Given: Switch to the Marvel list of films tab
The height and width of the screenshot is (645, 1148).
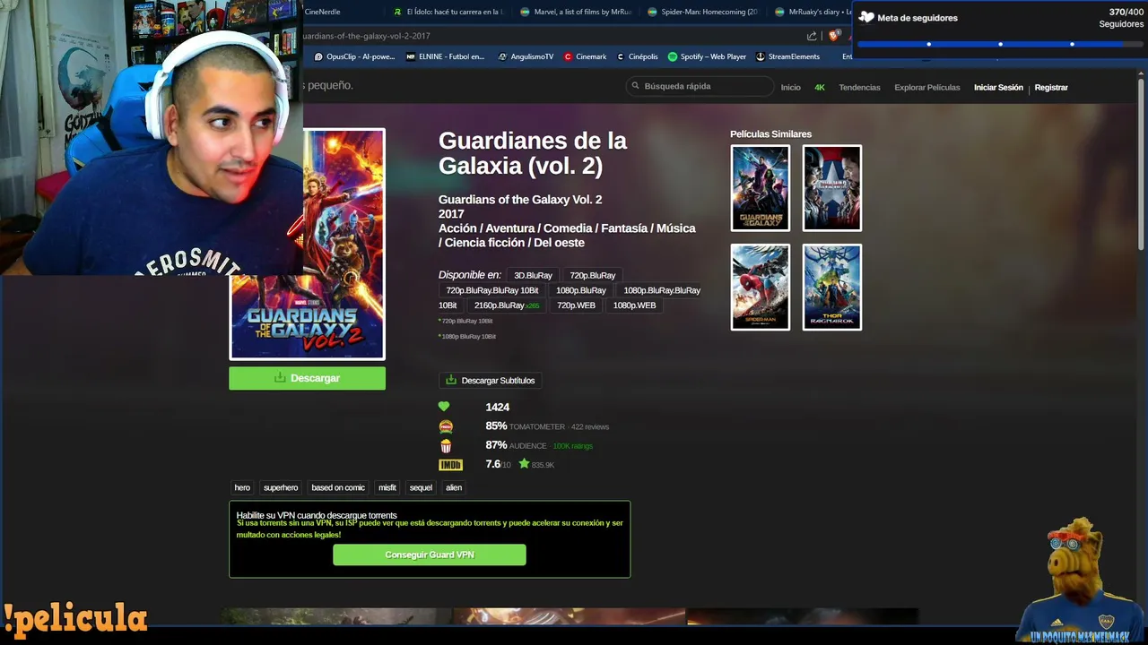Looking at the screenshot, I should pos(576,12).
